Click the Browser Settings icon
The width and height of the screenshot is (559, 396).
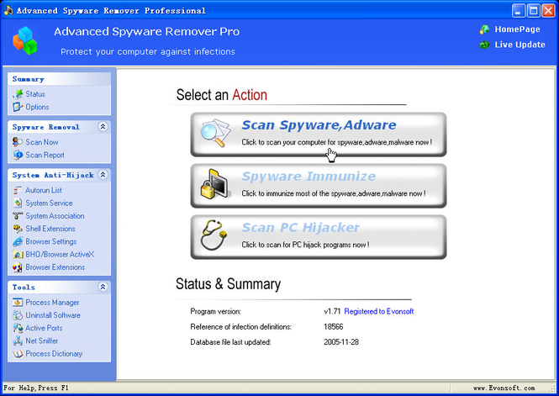18,241
